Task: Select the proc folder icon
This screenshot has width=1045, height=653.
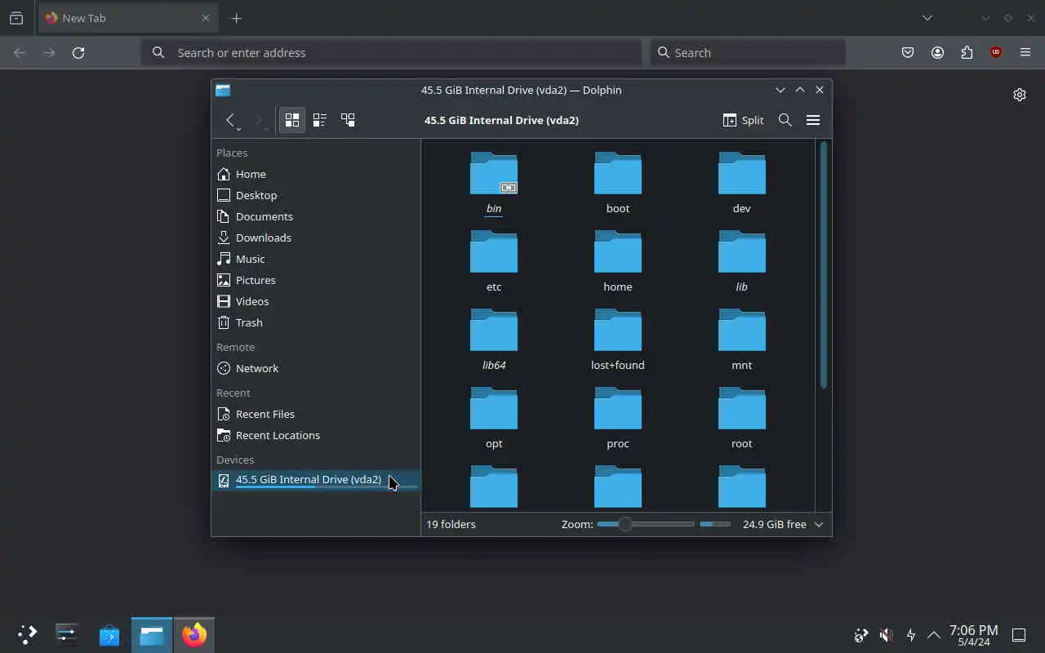Action: click(618, 408)
